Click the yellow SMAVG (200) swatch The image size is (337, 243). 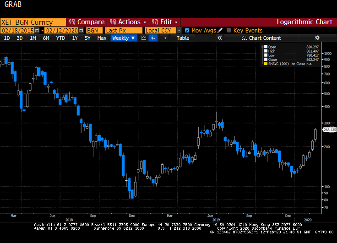point(266,64)
